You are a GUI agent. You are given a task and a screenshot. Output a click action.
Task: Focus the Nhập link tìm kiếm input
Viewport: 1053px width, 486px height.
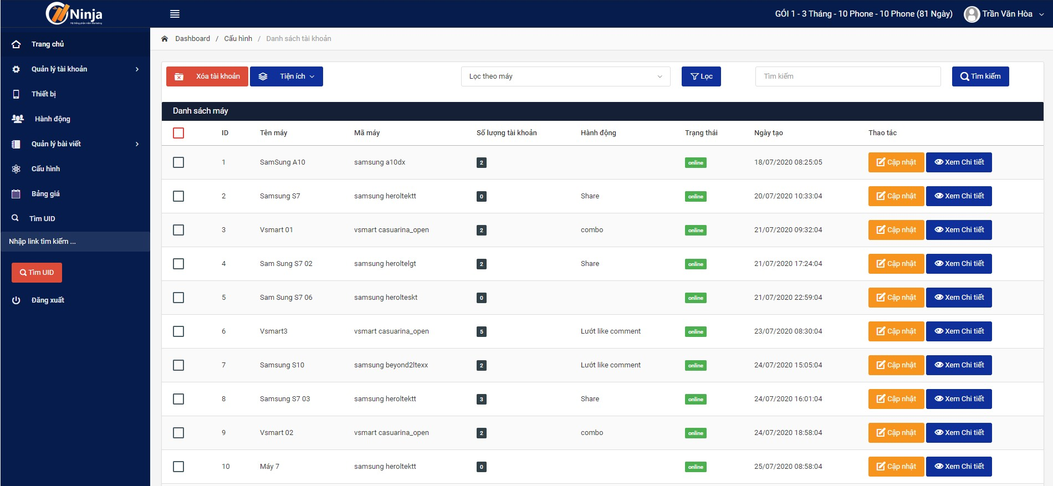pos(75,242)
